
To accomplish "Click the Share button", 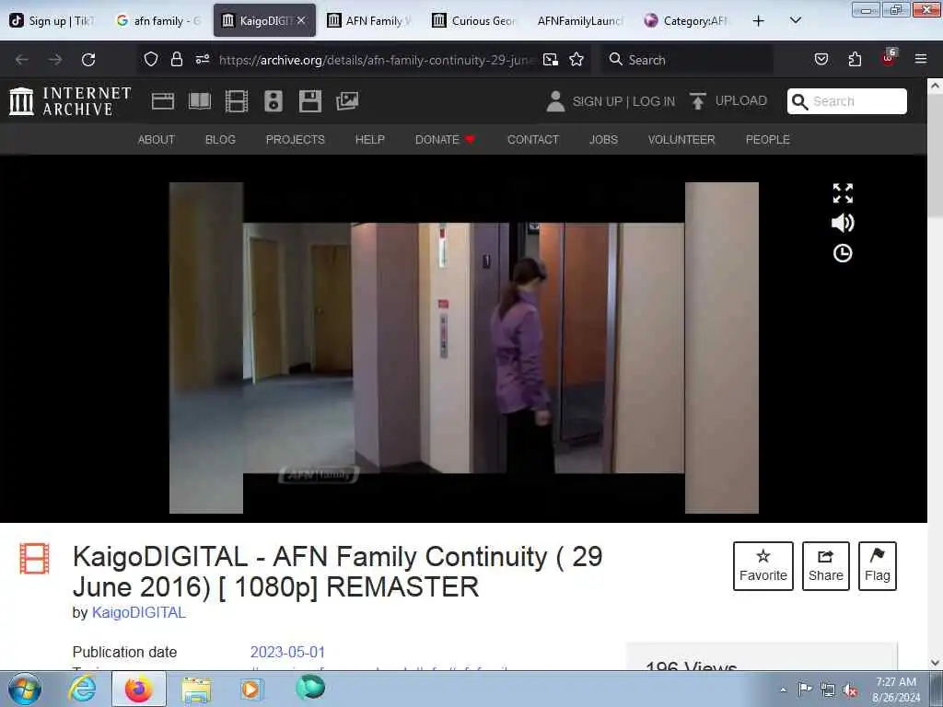I will click(826, 566).
